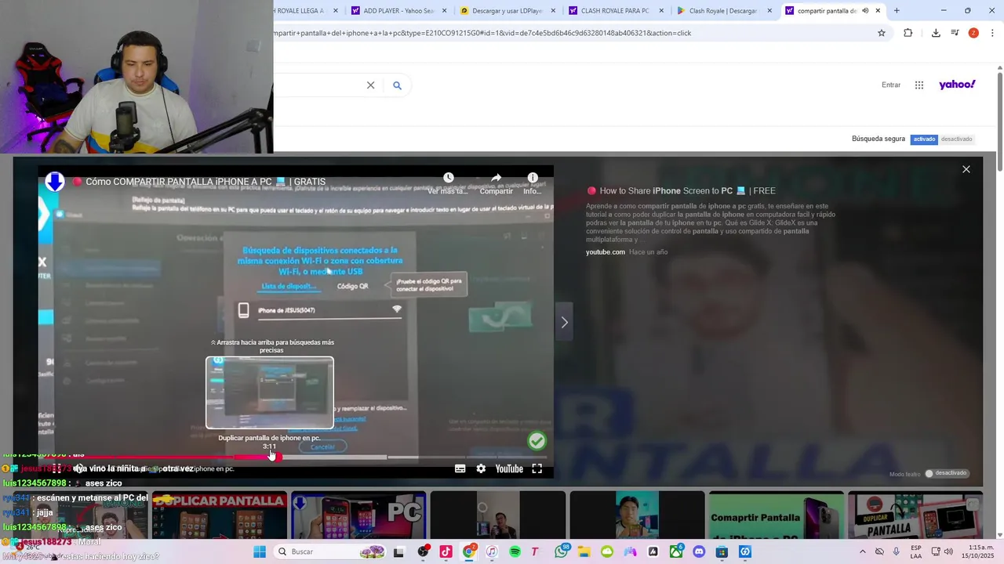Open the browser downloads icon
The width and height of the screenshot is (1004, 564).
[x=936, y=33]
